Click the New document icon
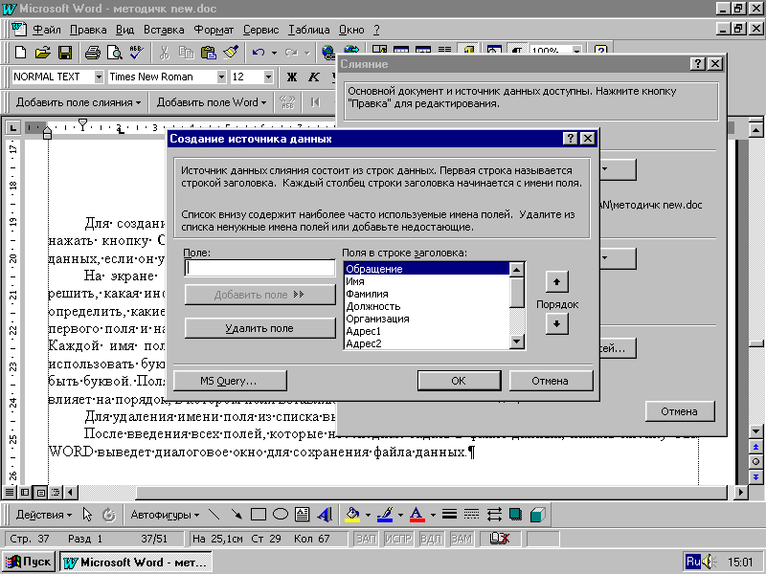The height and width of the screenshot is (574, 766). click(x=20, y=53)
